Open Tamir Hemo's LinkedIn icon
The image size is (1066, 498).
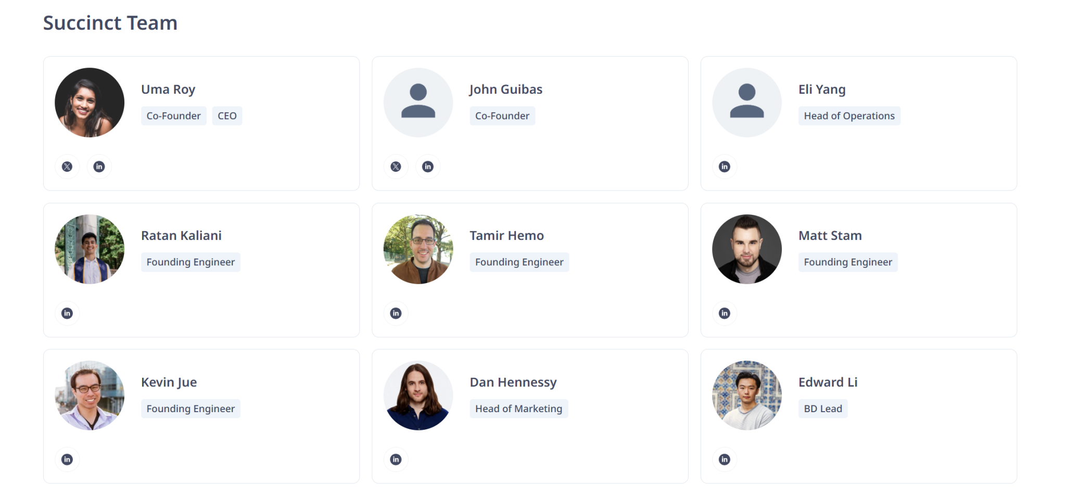(396, 313)
